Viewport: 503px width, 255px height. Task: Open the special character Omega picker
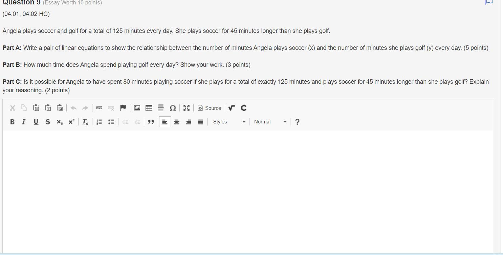click(x=173, y=108)
